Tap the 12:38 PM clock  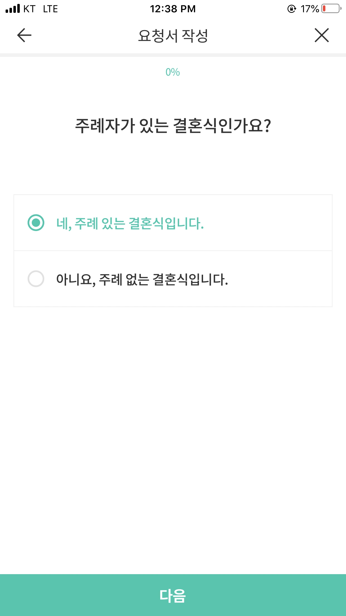tap(173, 9)
